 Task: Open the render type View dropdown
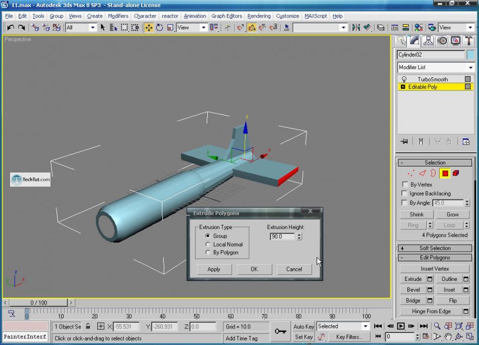[456, 28]
